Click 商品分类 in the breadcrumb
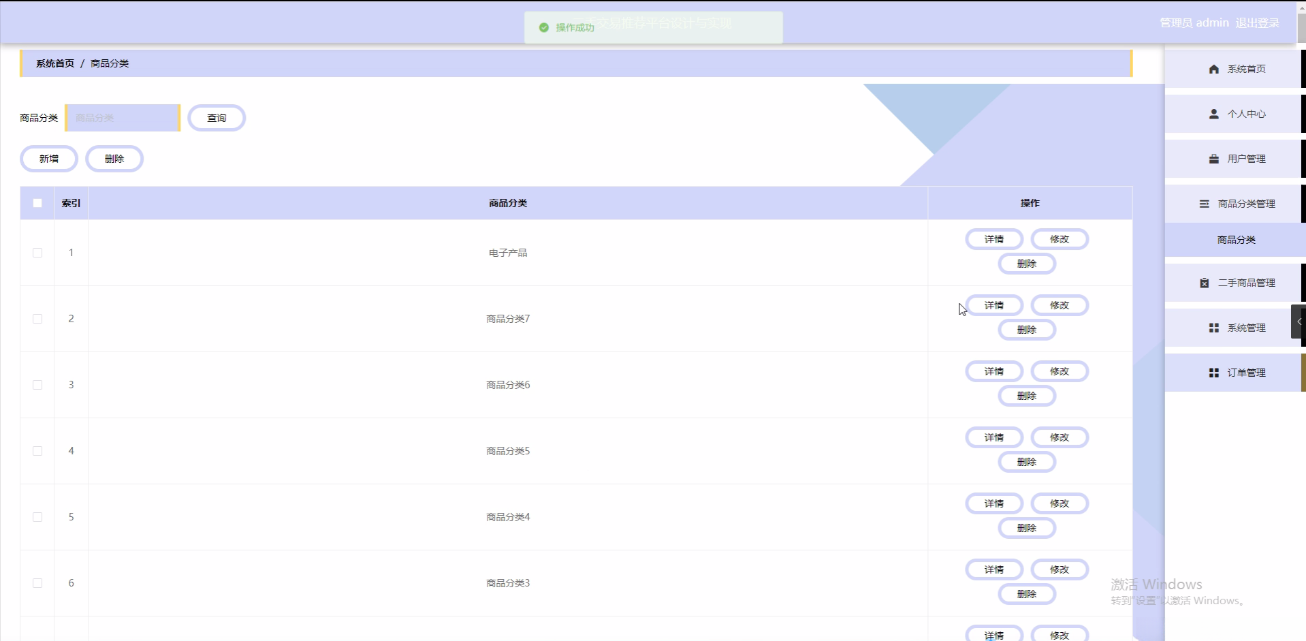The image size is (1306, 641). point(110,63)
